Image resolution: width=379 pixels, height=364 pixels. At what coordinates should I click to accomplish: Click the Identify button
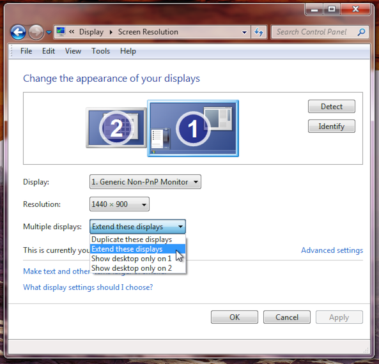331,126
